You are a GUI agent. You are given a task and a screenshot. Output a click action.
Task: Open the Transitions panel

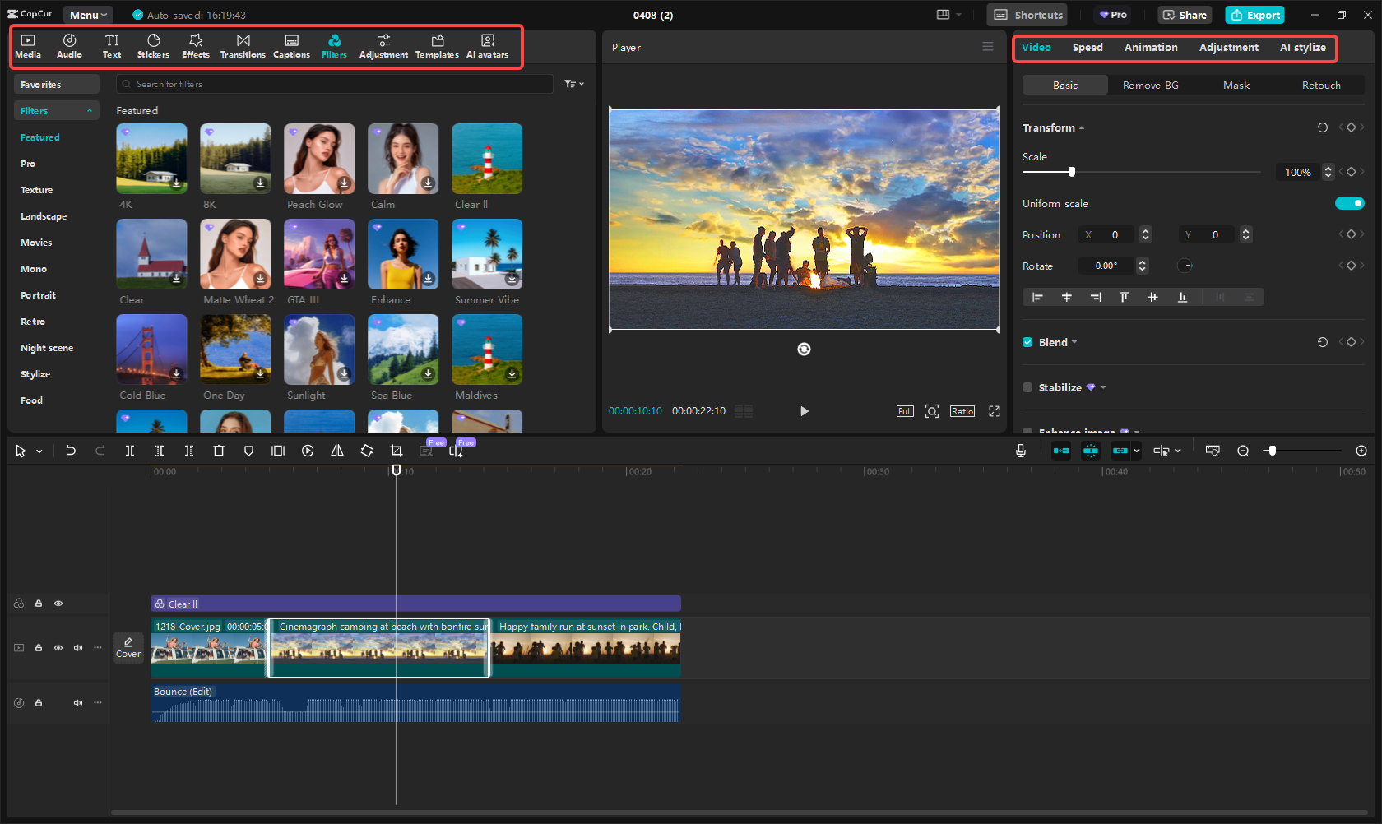click(x=243, y=45)
